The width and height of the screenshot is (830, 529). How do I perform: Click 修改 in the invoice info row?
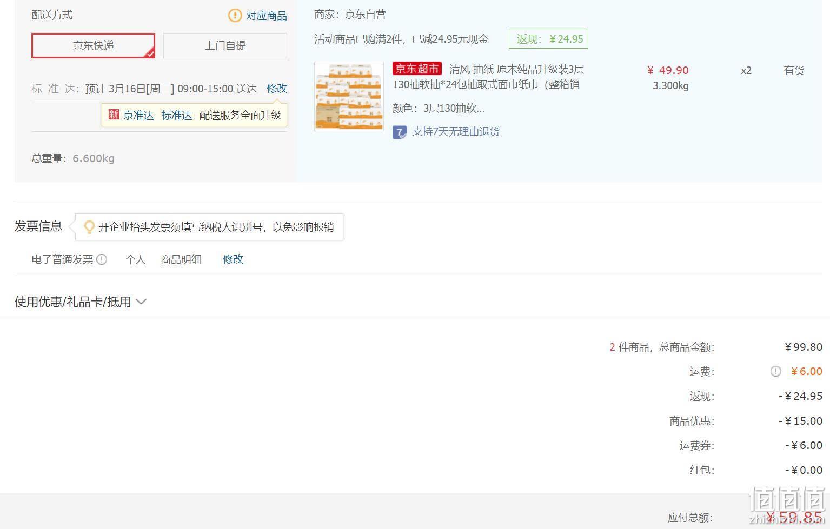click(x=233, y=259)
